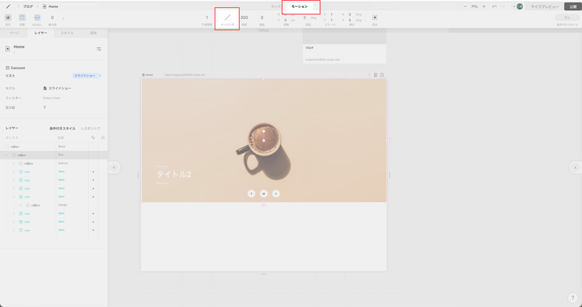The width and height of the screenshot is (582, 307).
Task: Expand the Image div layer
Action: (20, 205)
